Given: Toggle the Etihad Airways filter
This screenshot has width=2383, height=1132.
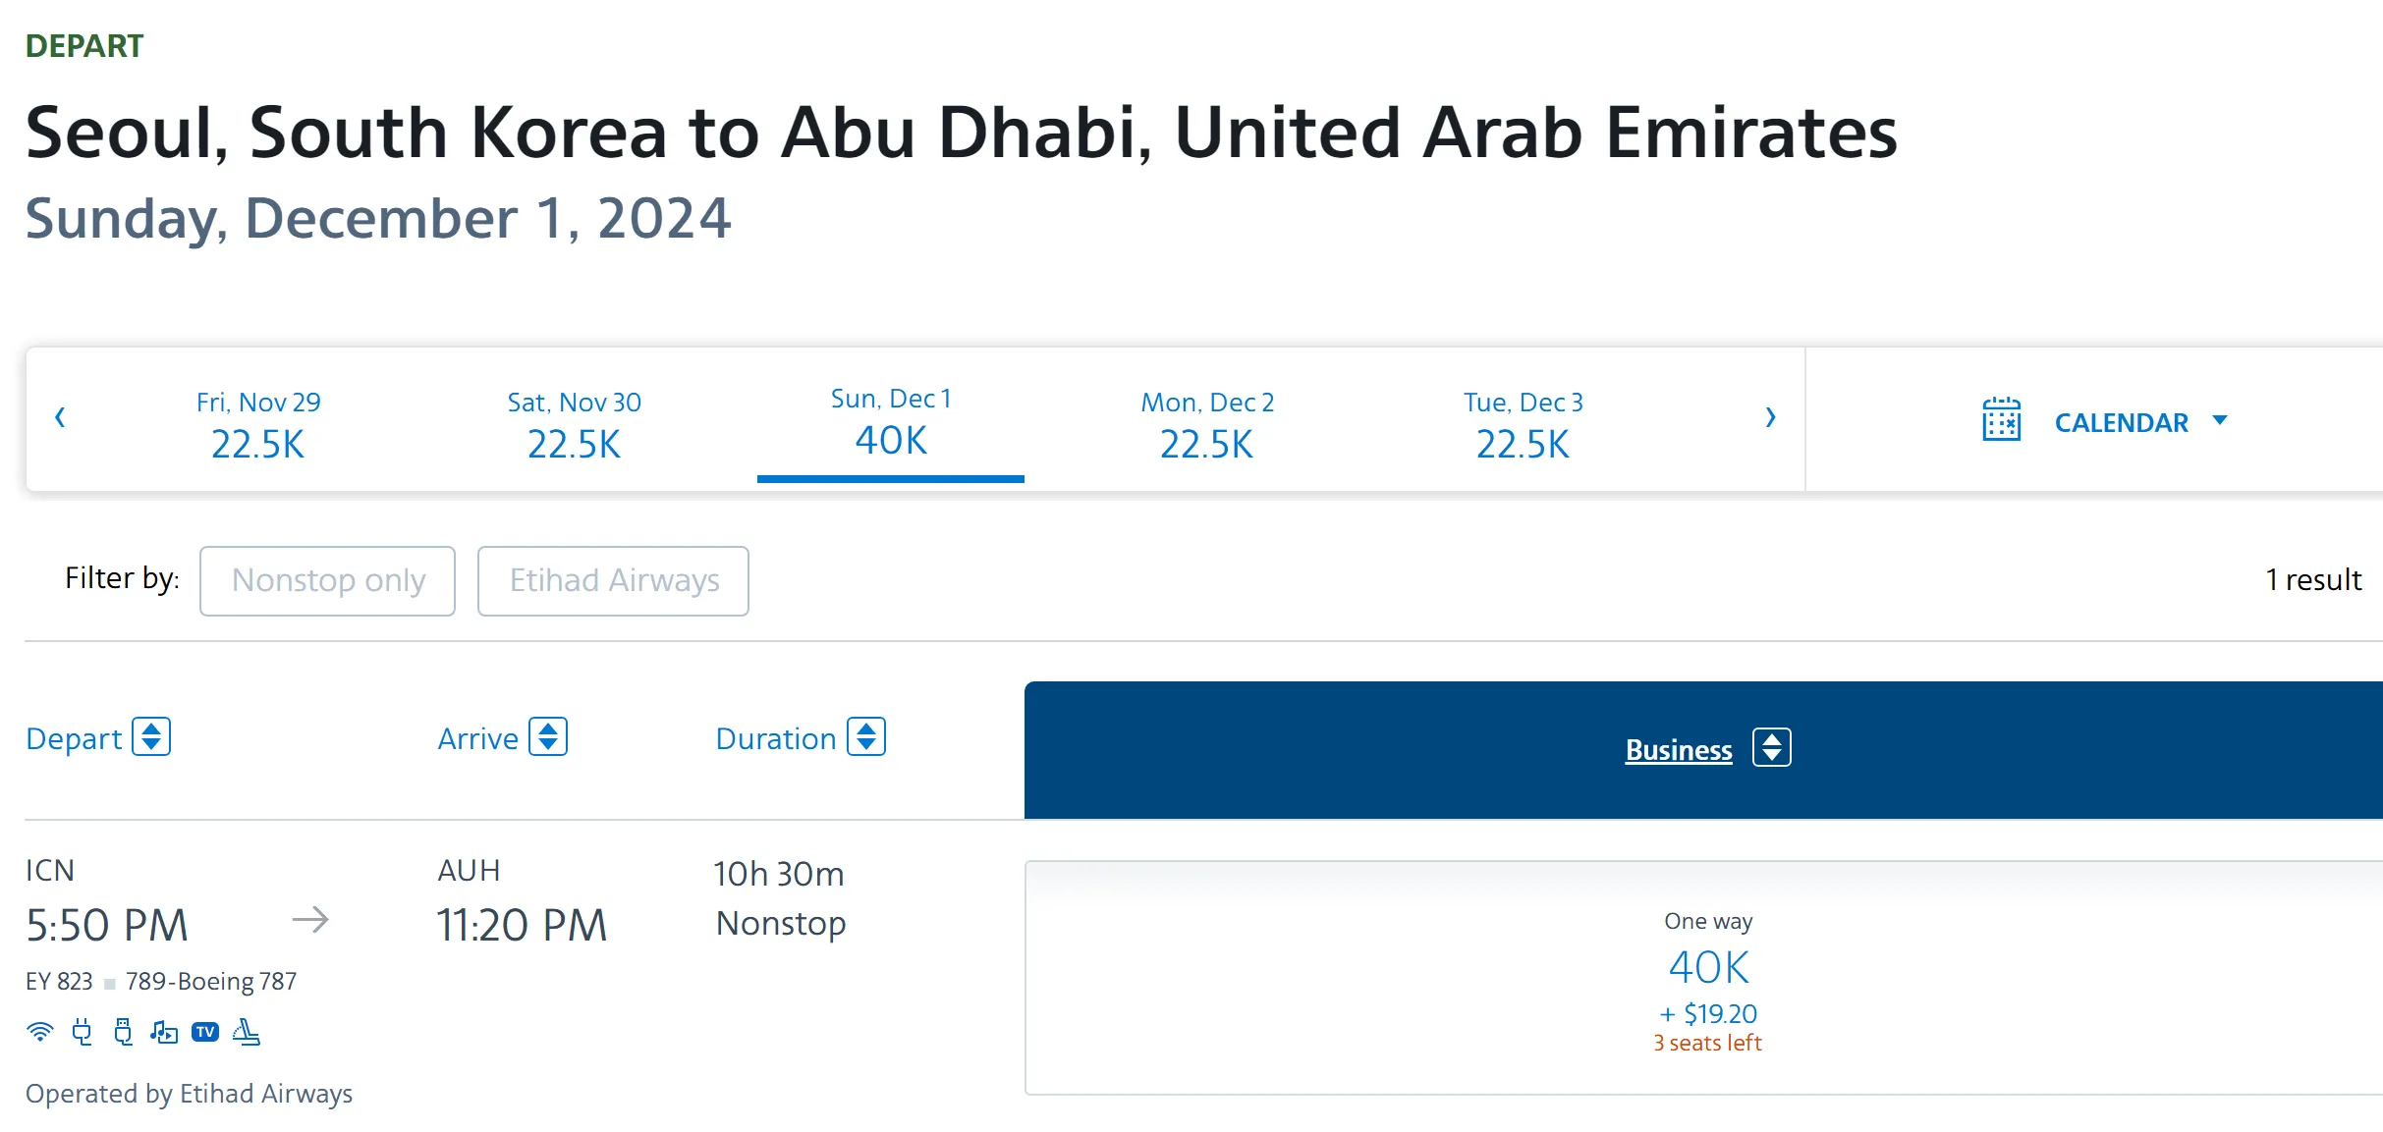Looking at the screenshot, I should coord(613,580).
